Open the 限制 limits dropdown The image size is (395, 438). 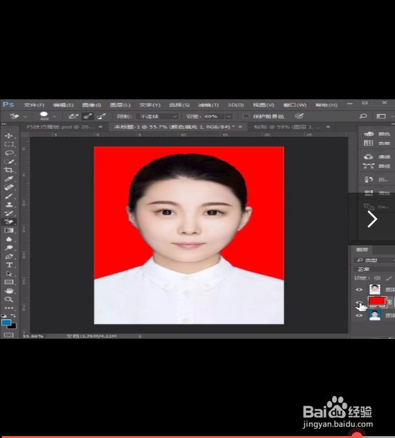pyautogui.click(x=157, y=116)
